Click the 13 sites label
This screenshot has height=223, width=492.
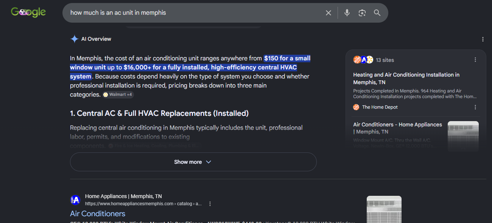385,60
